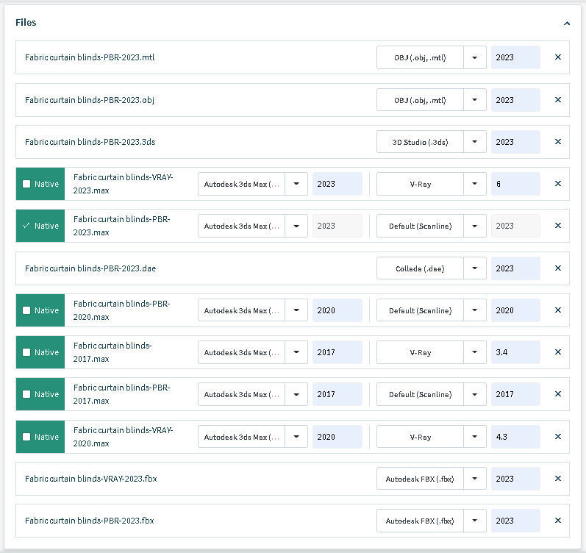Tick Native checkbox for VRAY-2020.max file

[26, 437]
